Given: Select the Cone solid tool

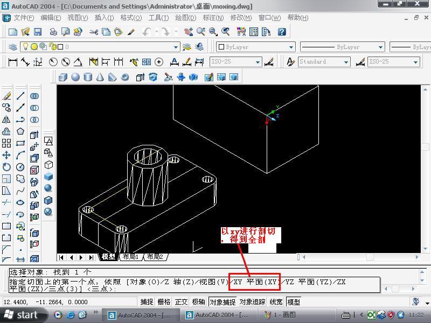Looking at the screenshot, I should point(100,77).
